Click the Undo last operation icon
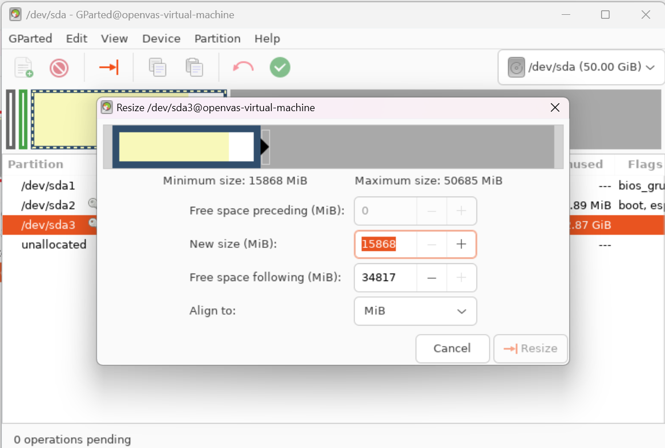 (x=243, y=67)
